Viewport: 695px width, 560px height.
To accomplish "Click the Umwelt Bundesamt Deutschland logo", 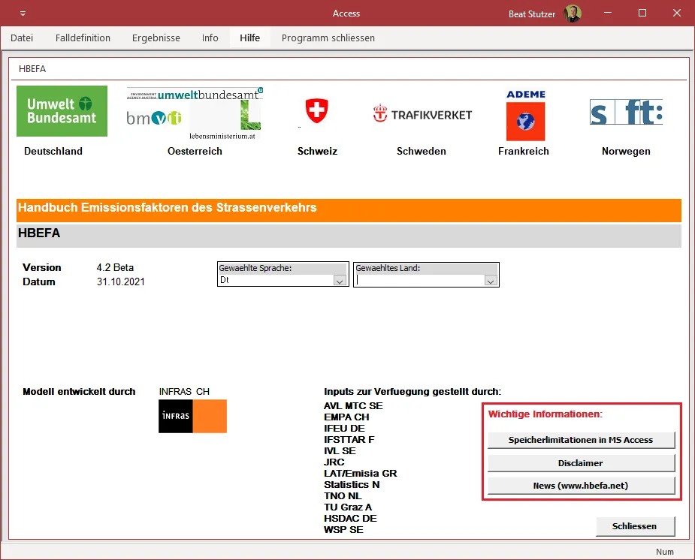I will click(x=62, y=111).
